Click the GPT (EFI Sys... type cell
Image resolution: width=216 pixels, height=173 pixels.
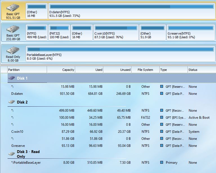[x=176, y=118]
